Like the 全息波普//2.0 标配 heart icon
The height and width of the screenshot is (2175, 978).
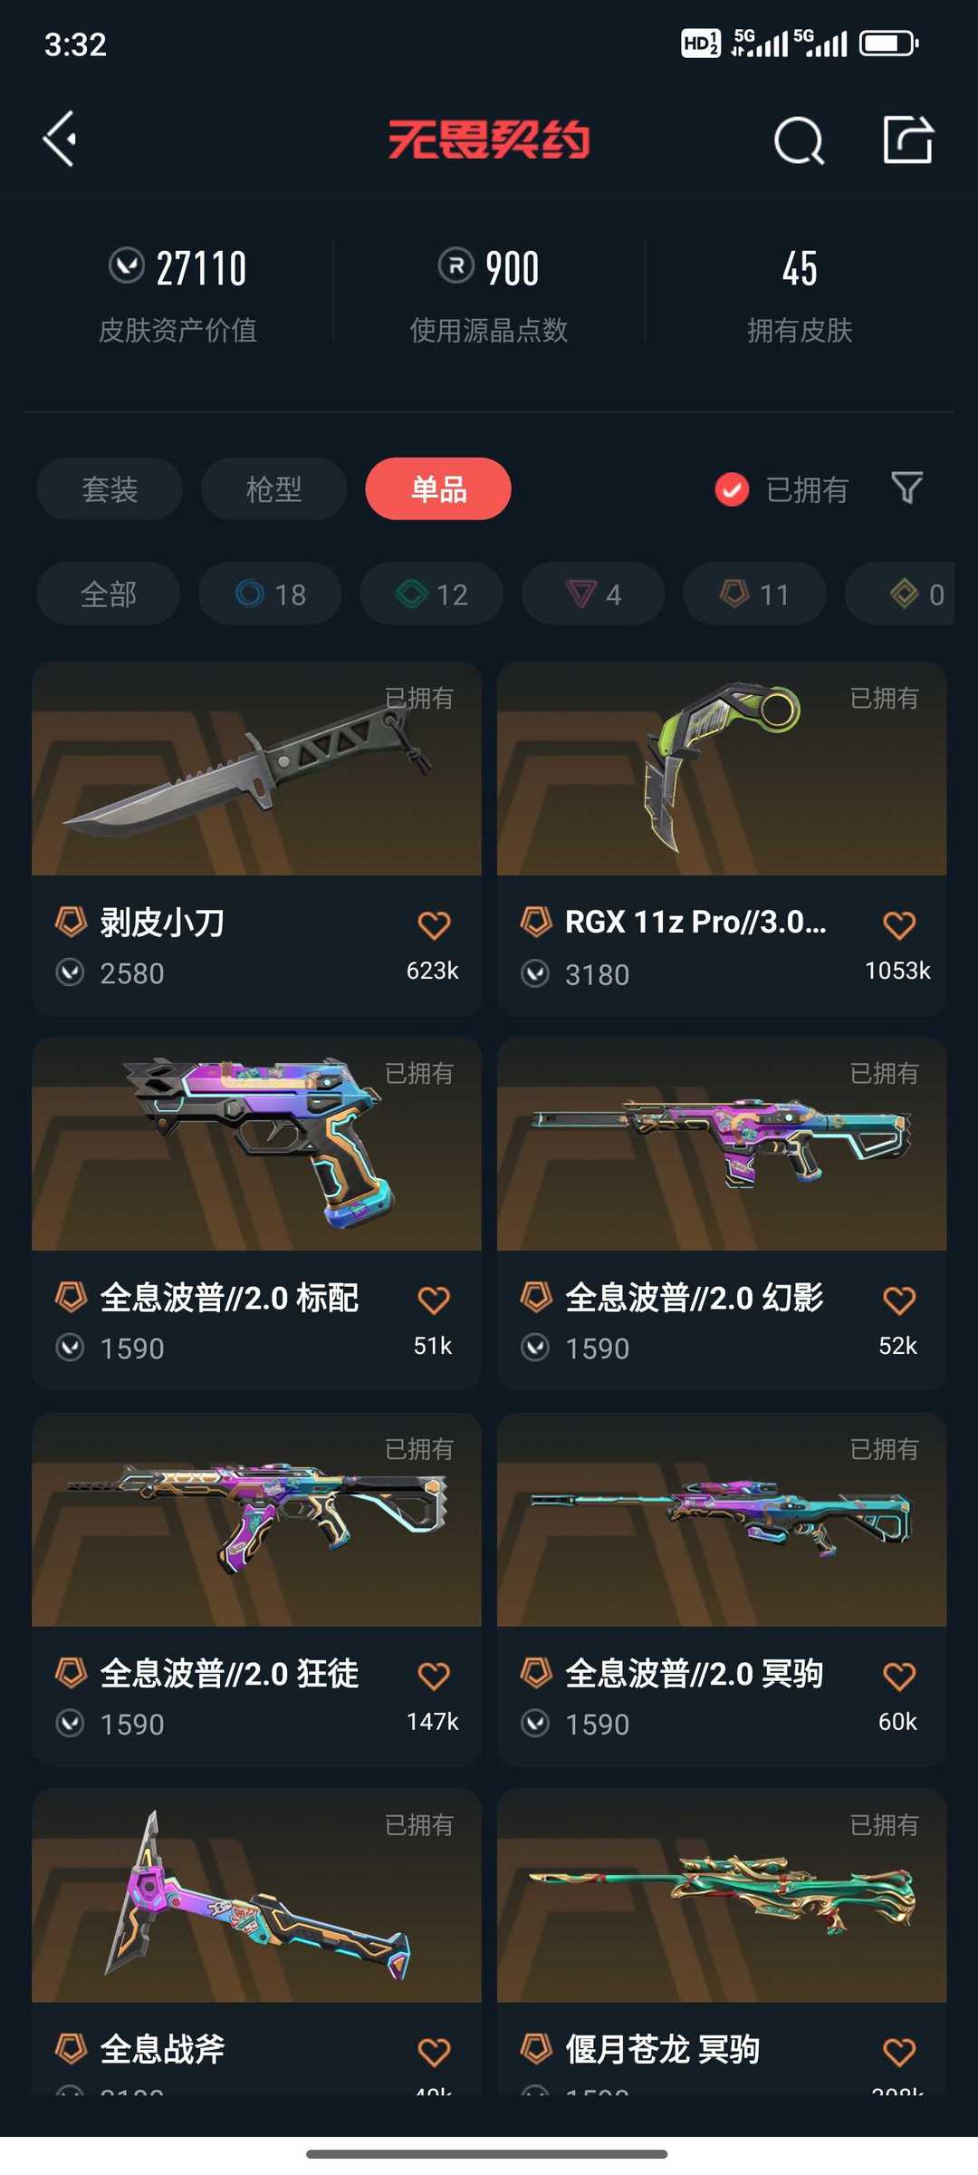(434, 1300)
